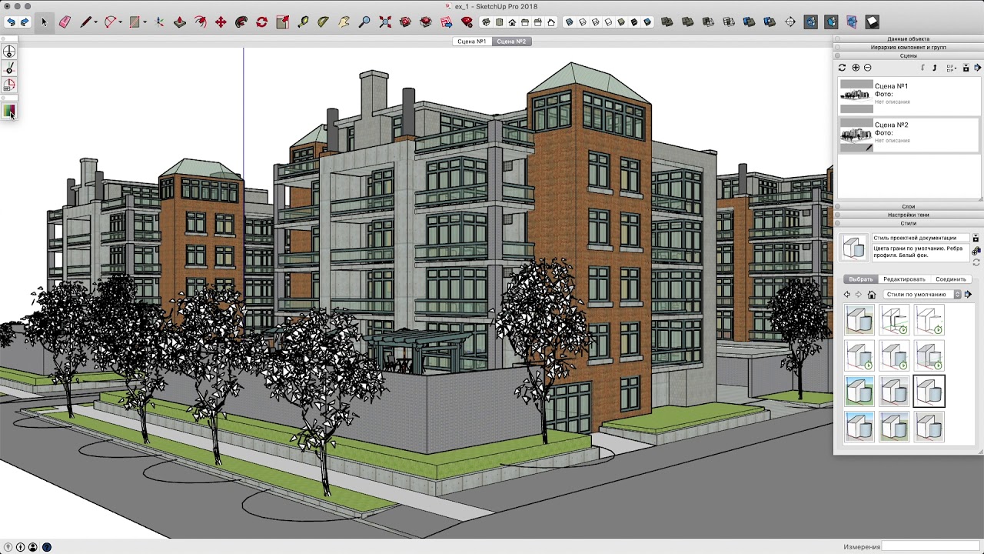The image size is (984, 554).
Task: Open the Редактировать styles tab
Action: pyautogui.click(x=903, y=279)
